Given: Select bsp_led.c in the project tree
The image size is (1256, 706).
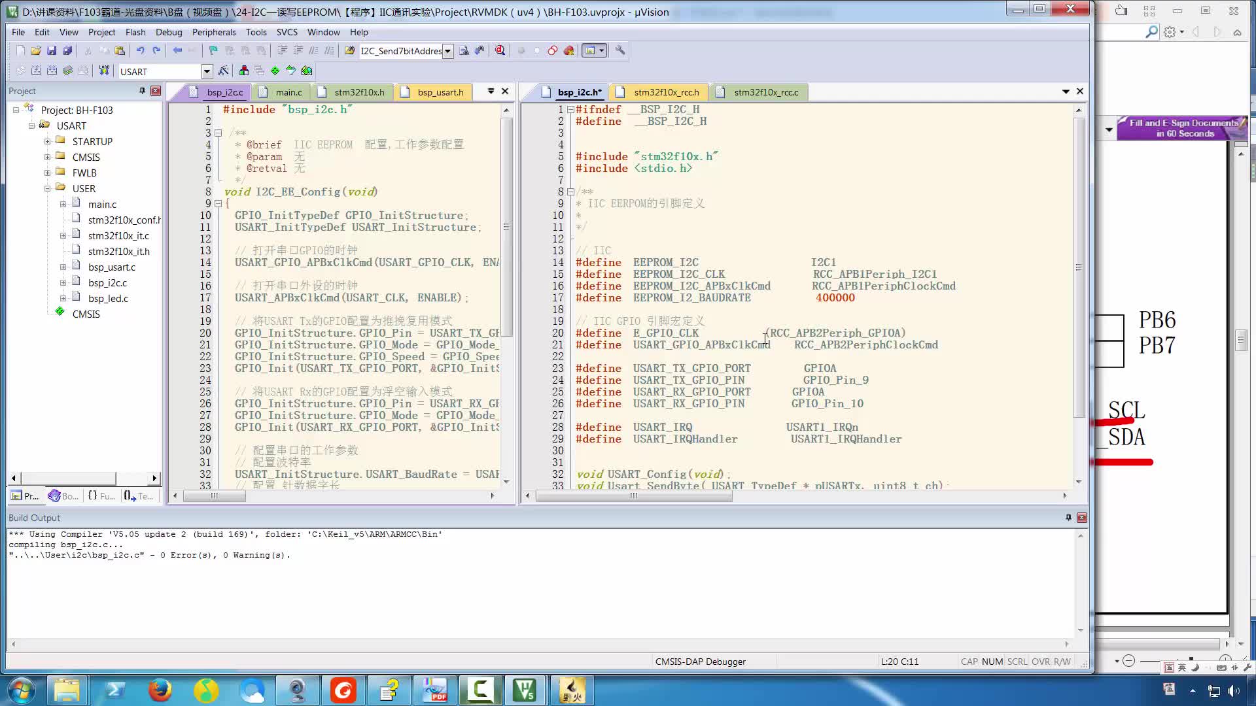Looking at the screenshot, I should pos(108,298).
